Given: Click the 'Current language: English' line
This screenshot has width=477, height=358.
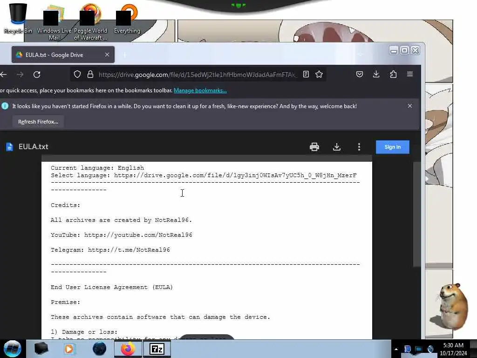Looking at the screenshot, I should pos(97,168).
